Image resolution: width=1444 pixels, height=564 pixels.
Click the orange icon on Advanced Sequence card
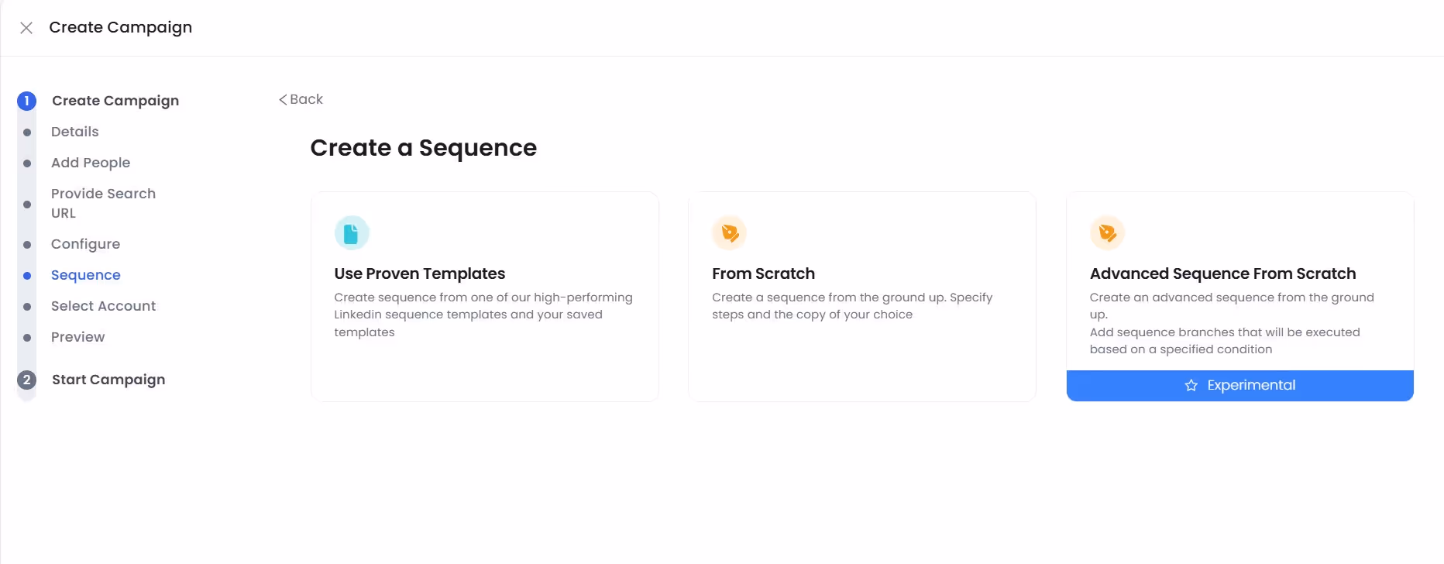pos(1107,232)
